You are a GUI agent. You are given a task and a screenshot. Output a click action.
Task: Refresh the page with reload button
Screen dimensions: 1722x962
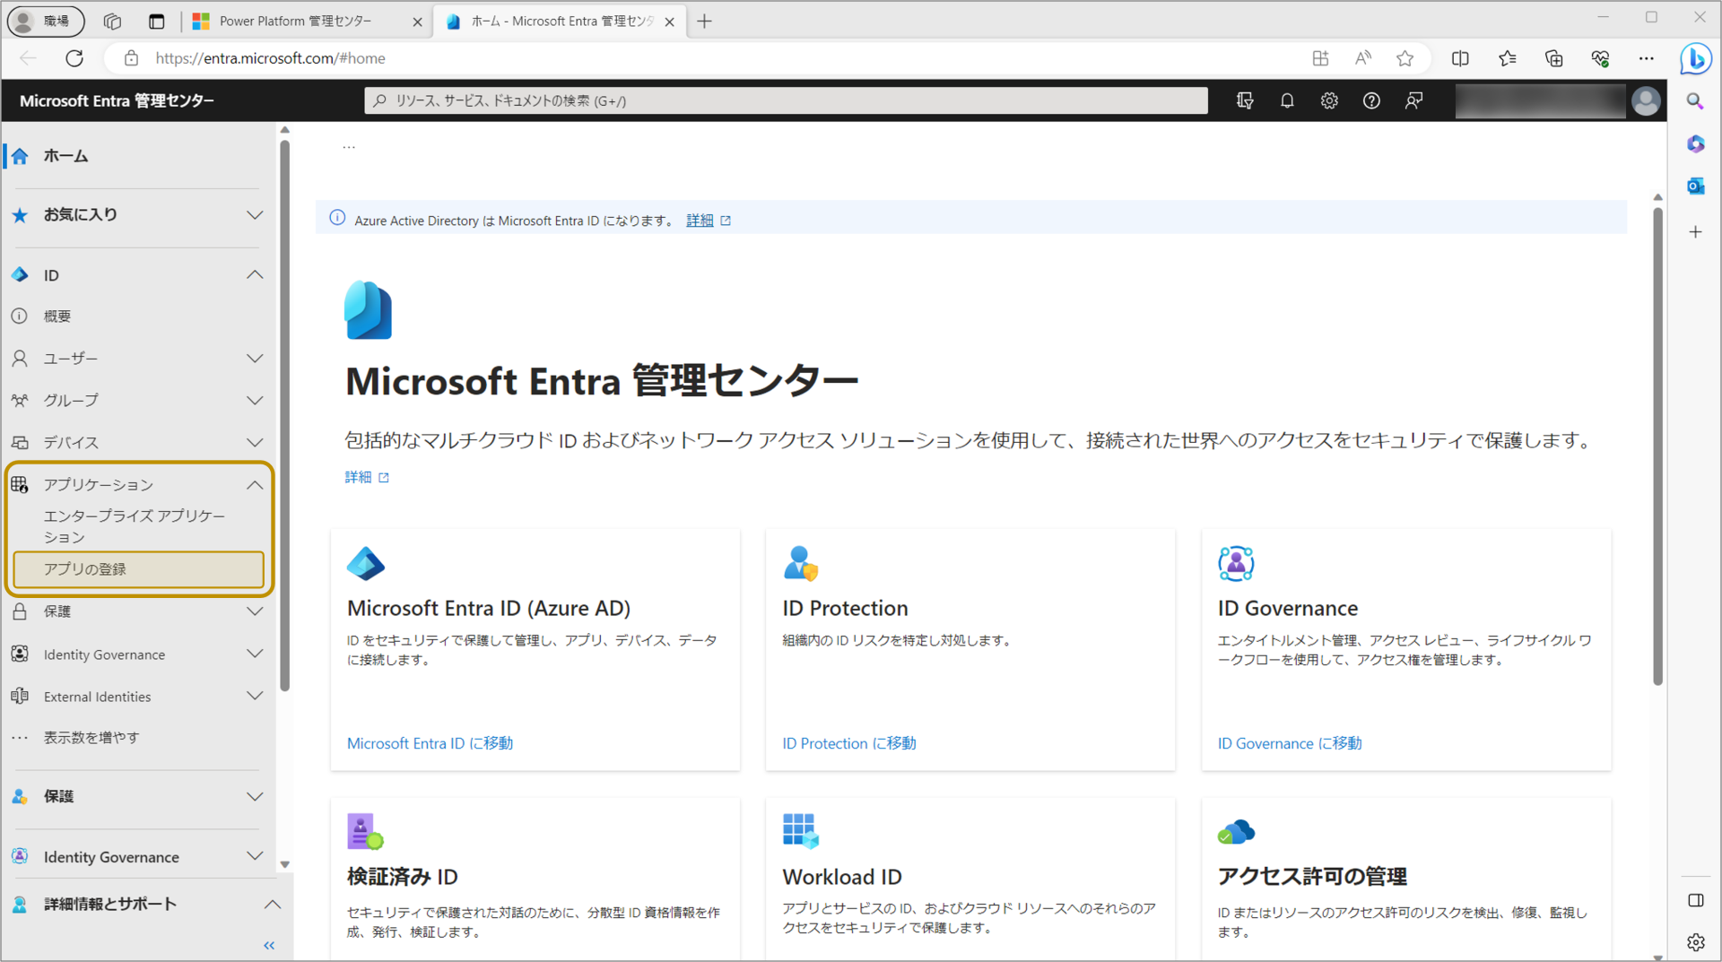[x=74, y=58]
